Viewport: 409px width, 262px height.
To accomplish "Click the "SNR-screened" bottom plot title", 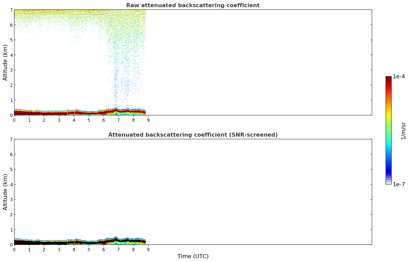I will point(193,135).
